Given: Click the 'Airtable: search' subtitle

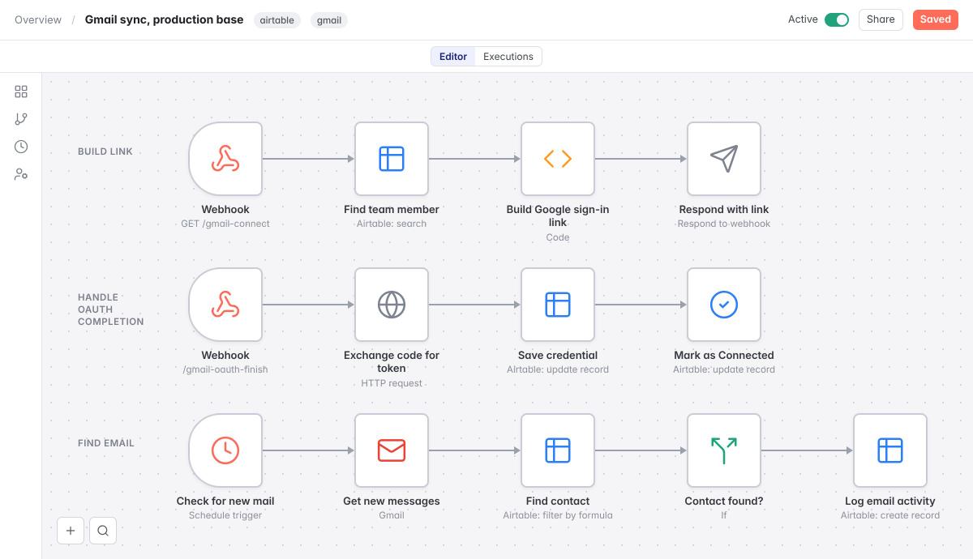Looking at the screenshot, I should [x=392, y=224].
